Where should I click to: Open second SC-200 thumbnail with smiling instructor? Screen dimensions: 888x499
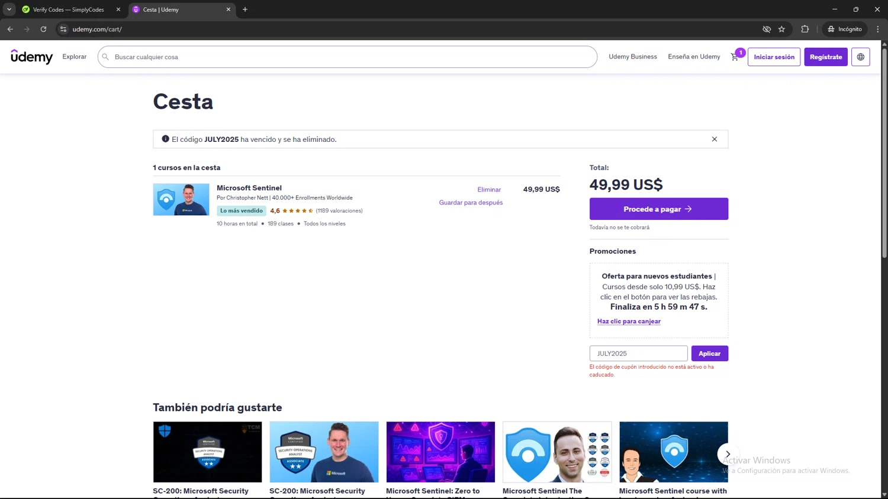click(x=324, y=452)
